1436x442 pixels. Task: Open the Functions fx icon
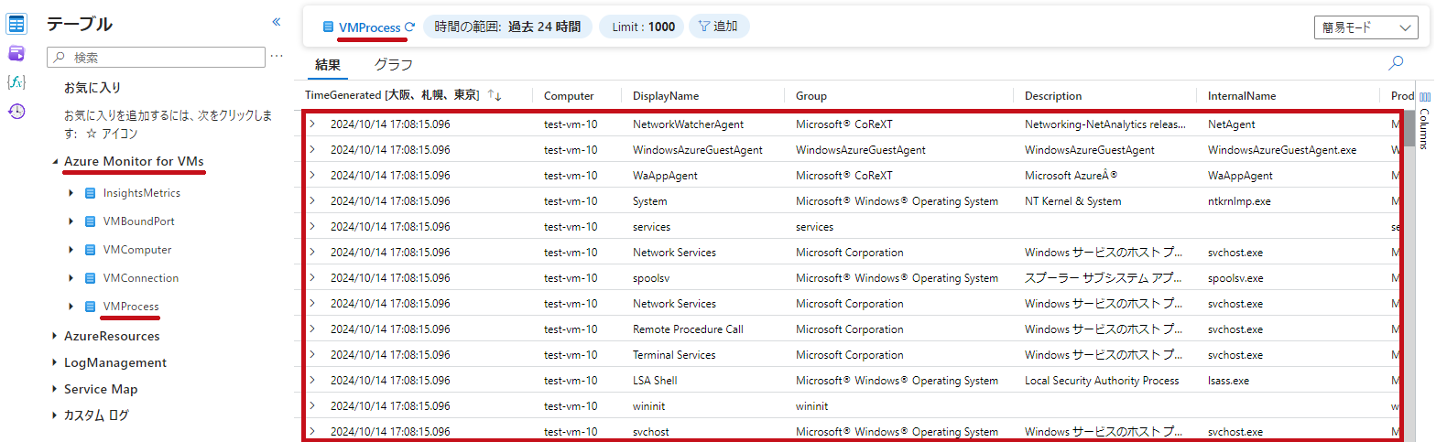point(16,82)
